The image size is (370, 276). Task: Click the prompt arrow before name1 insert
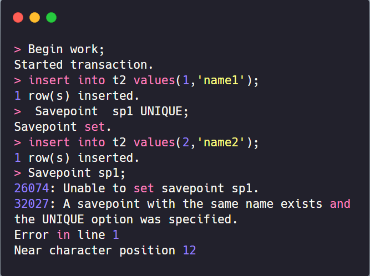[17, 80]
